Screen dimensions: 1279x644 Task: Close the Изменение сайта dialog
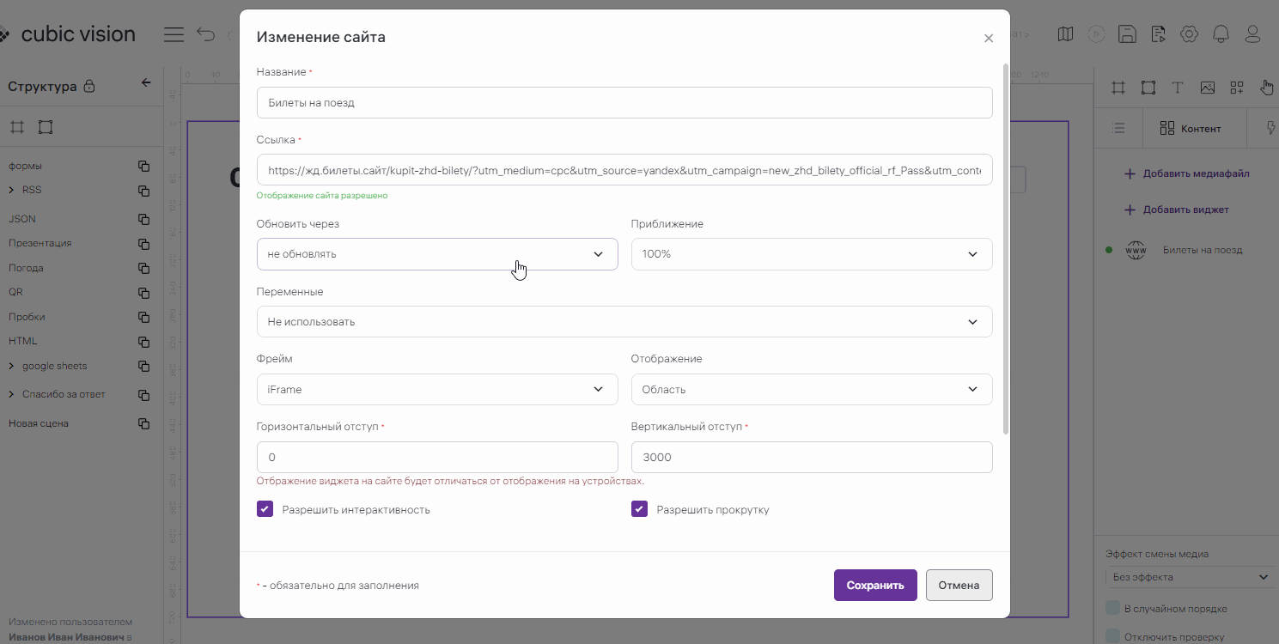tap(988, 39)
